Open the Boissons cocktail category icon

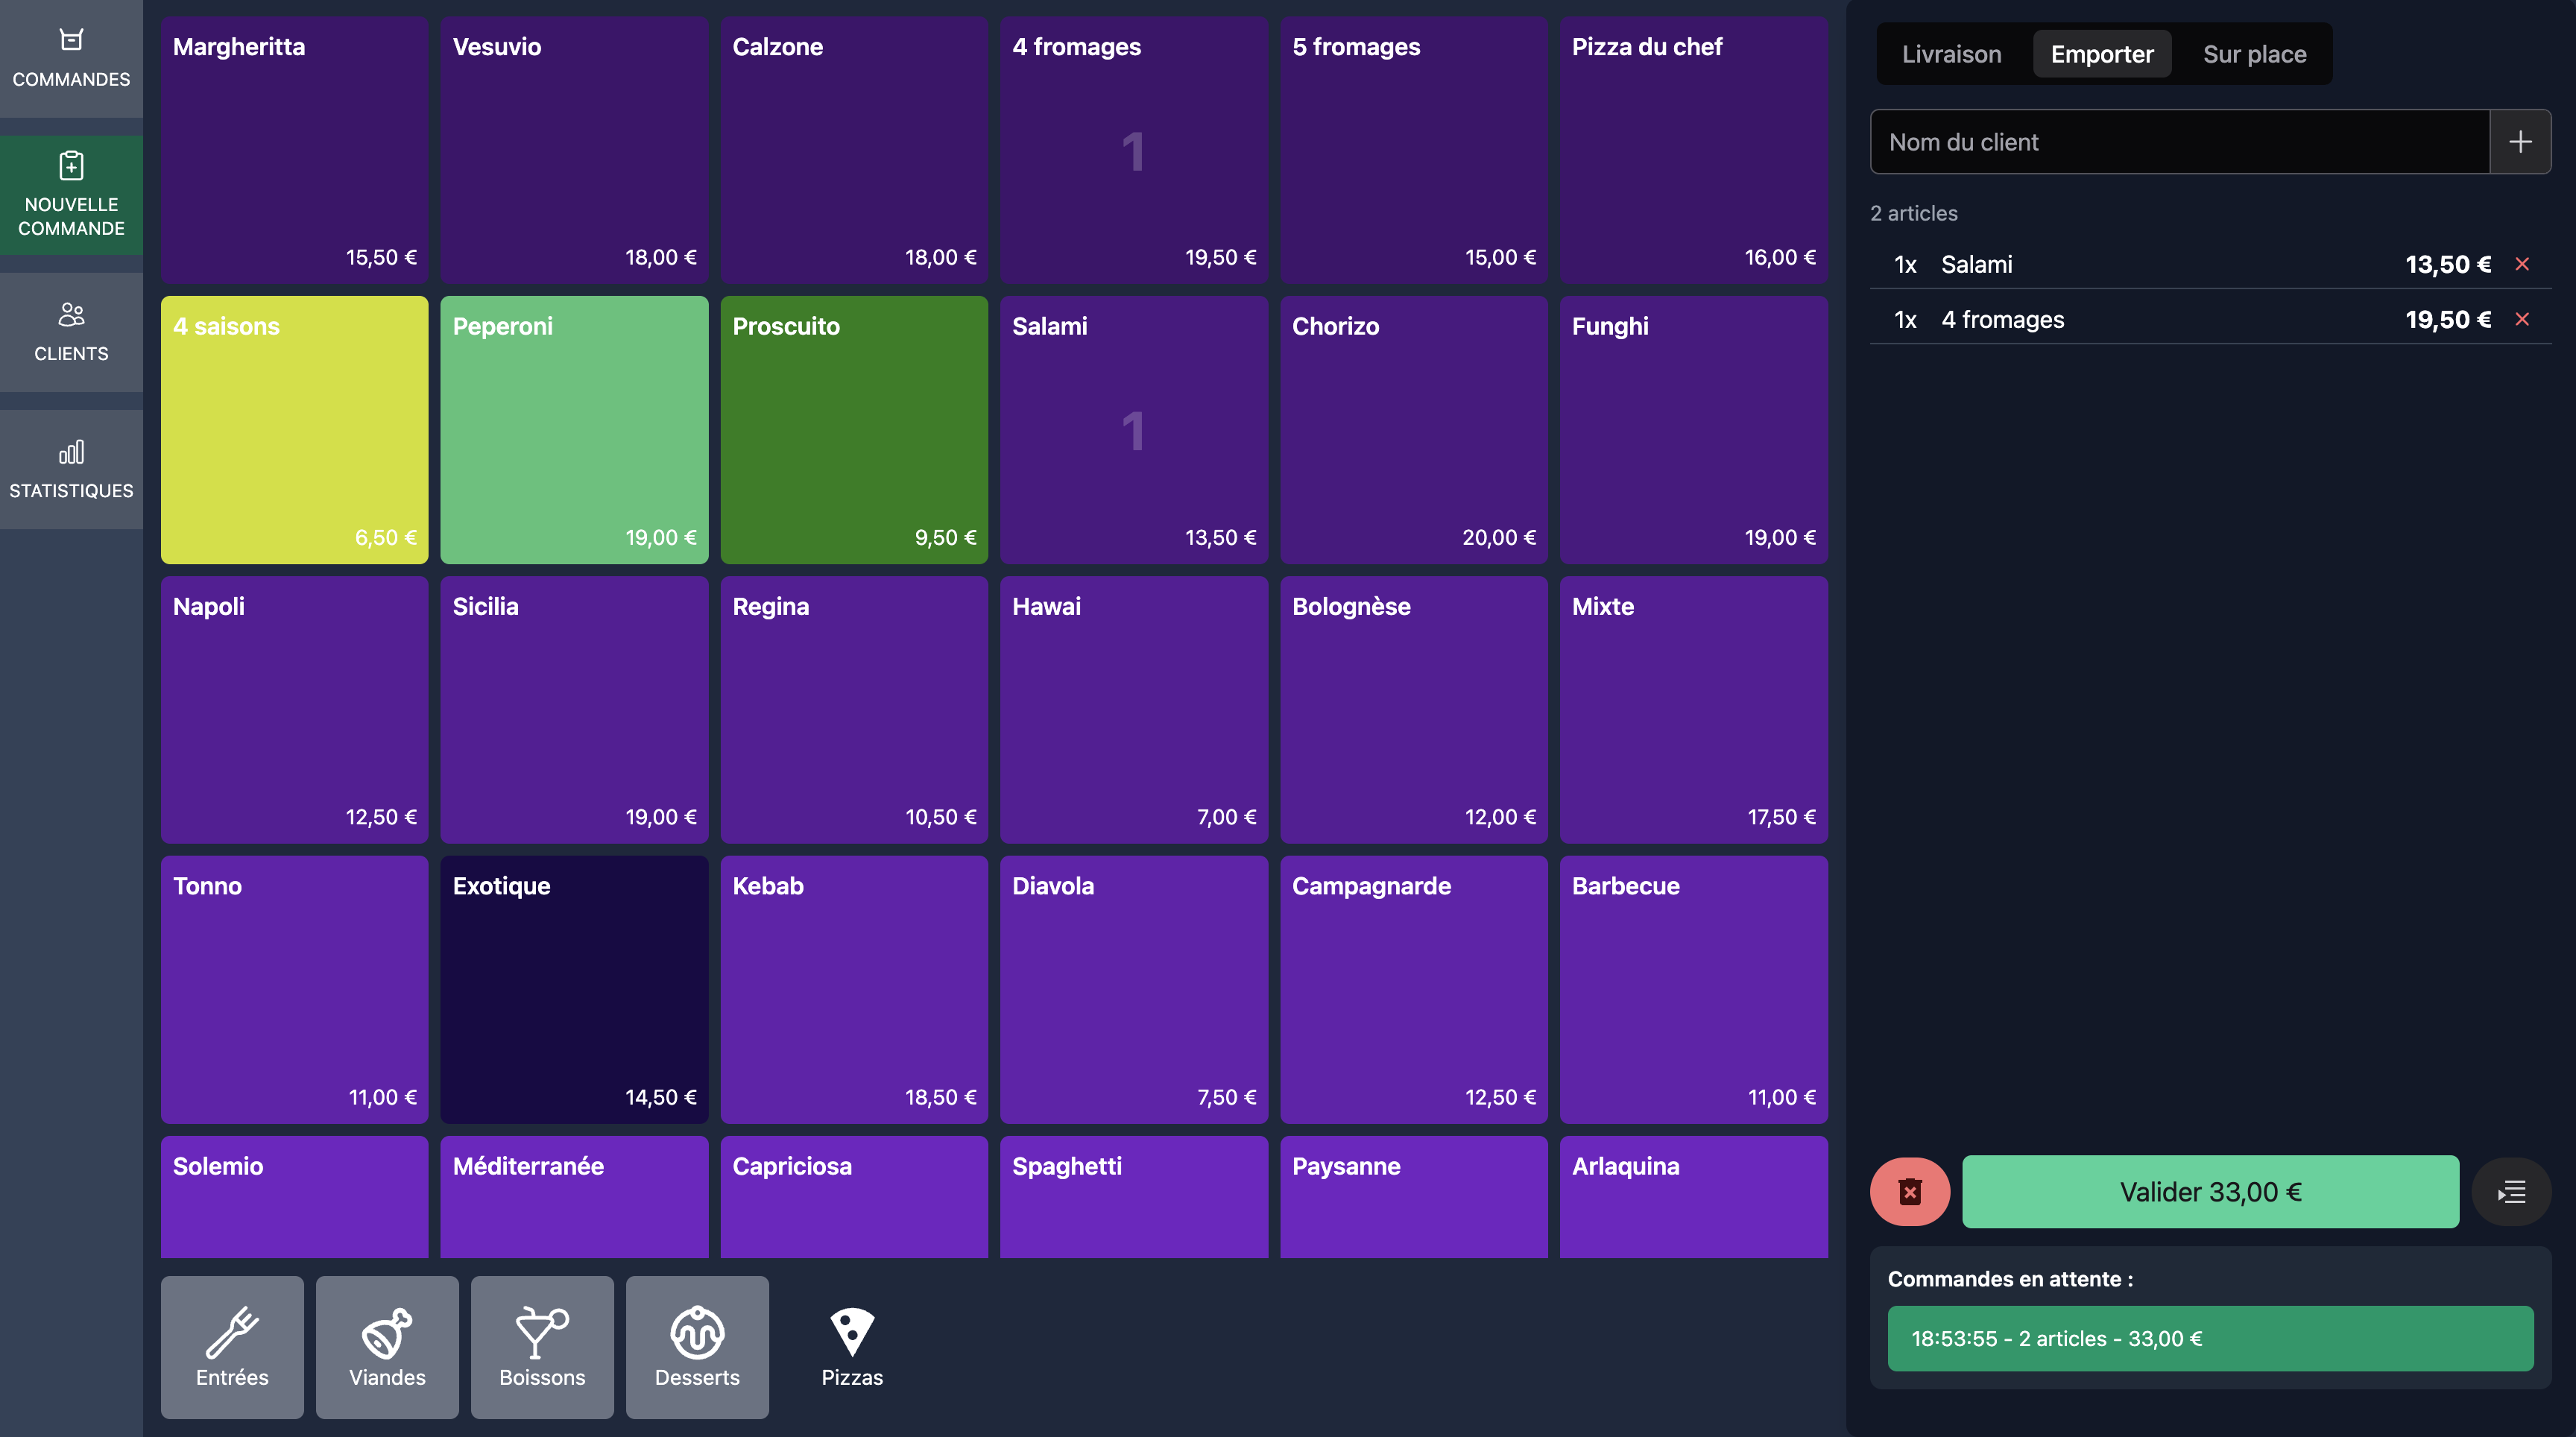click(x=542, y=1346)
